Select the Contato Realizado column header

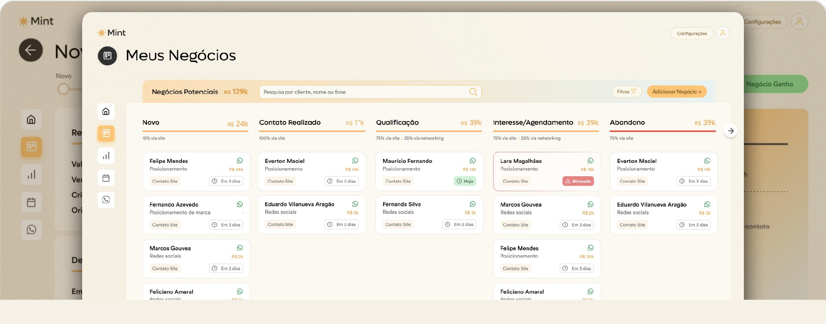pyautogui.click(x=290, y=122)
